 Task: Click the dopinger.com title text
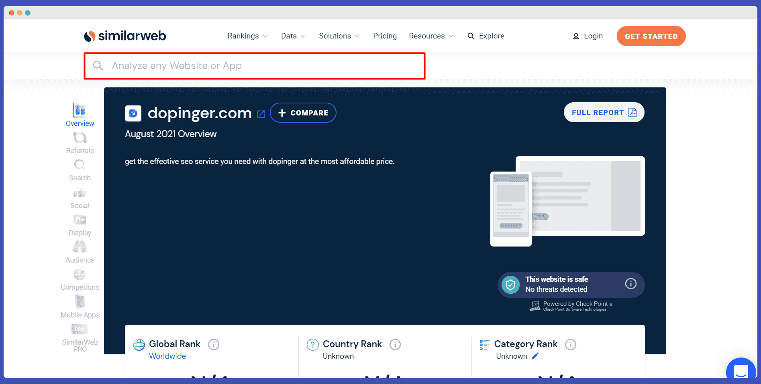coord(200,113)
